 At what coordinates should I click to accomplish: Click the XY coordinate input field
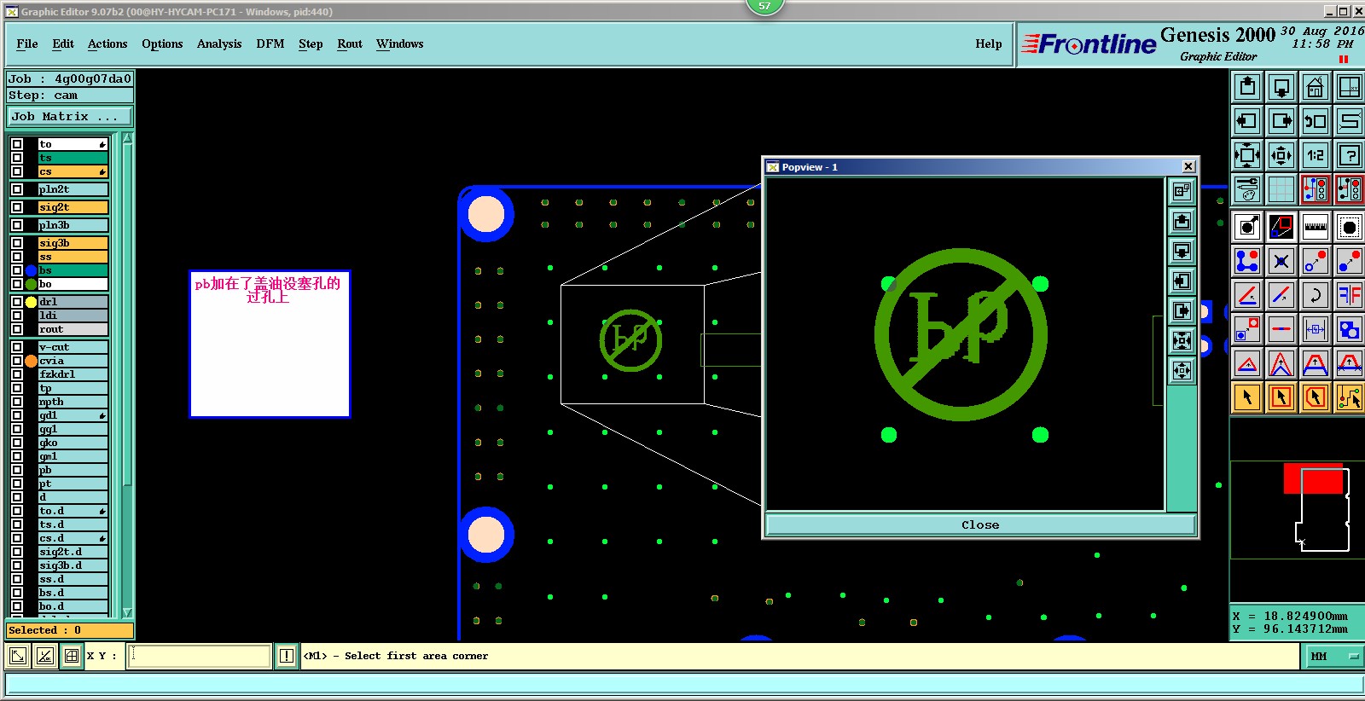tap(200, 656)
